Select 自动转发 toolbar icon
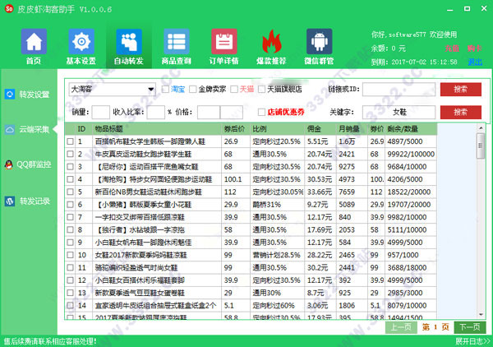493x347 pixels. (x=129, y=41)
